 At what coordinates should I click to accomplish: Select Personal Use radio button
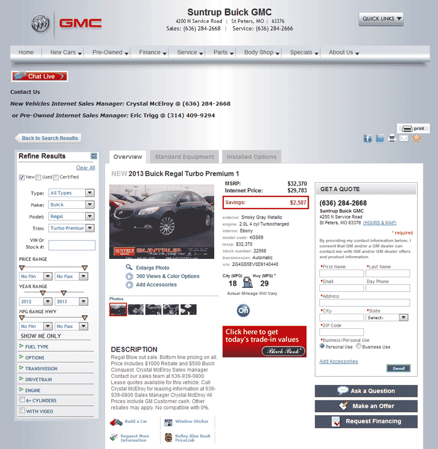click(x=322, y=346)
